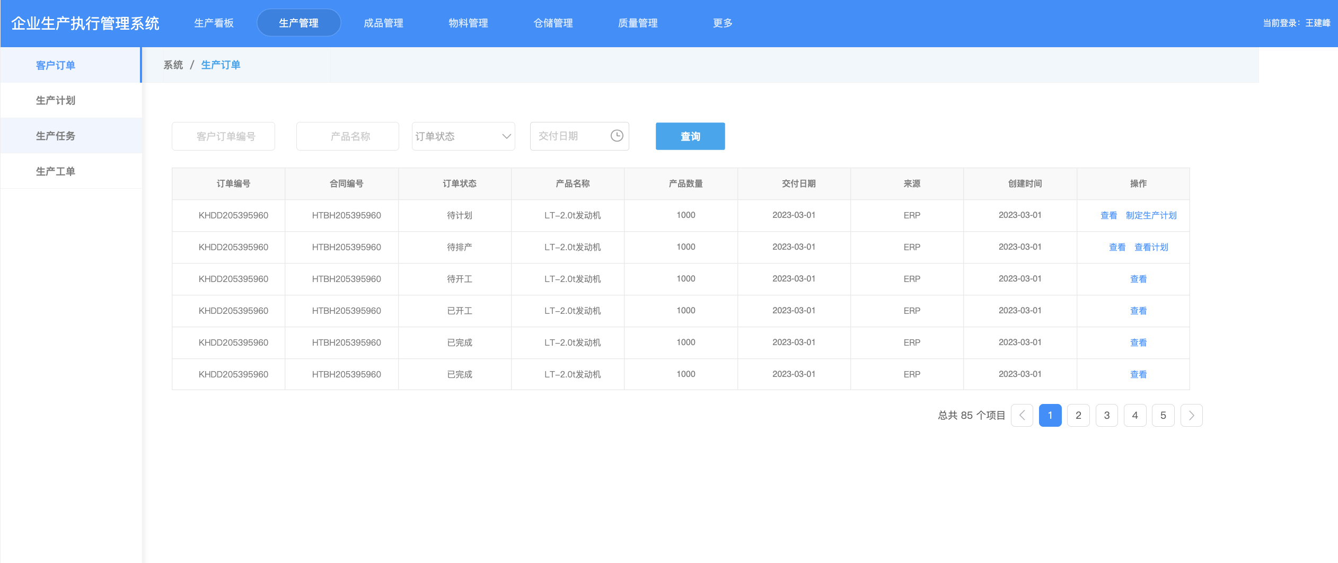Viewport: 1338px width, 563px height.
Task: Open 生产工单 in the sidebar
Action: pos(56,171)
